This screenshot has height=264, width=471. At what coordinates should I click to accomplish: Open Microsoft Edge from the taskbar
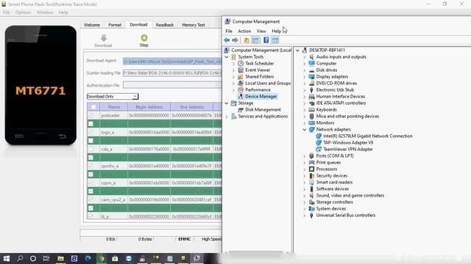pos(88,258)
